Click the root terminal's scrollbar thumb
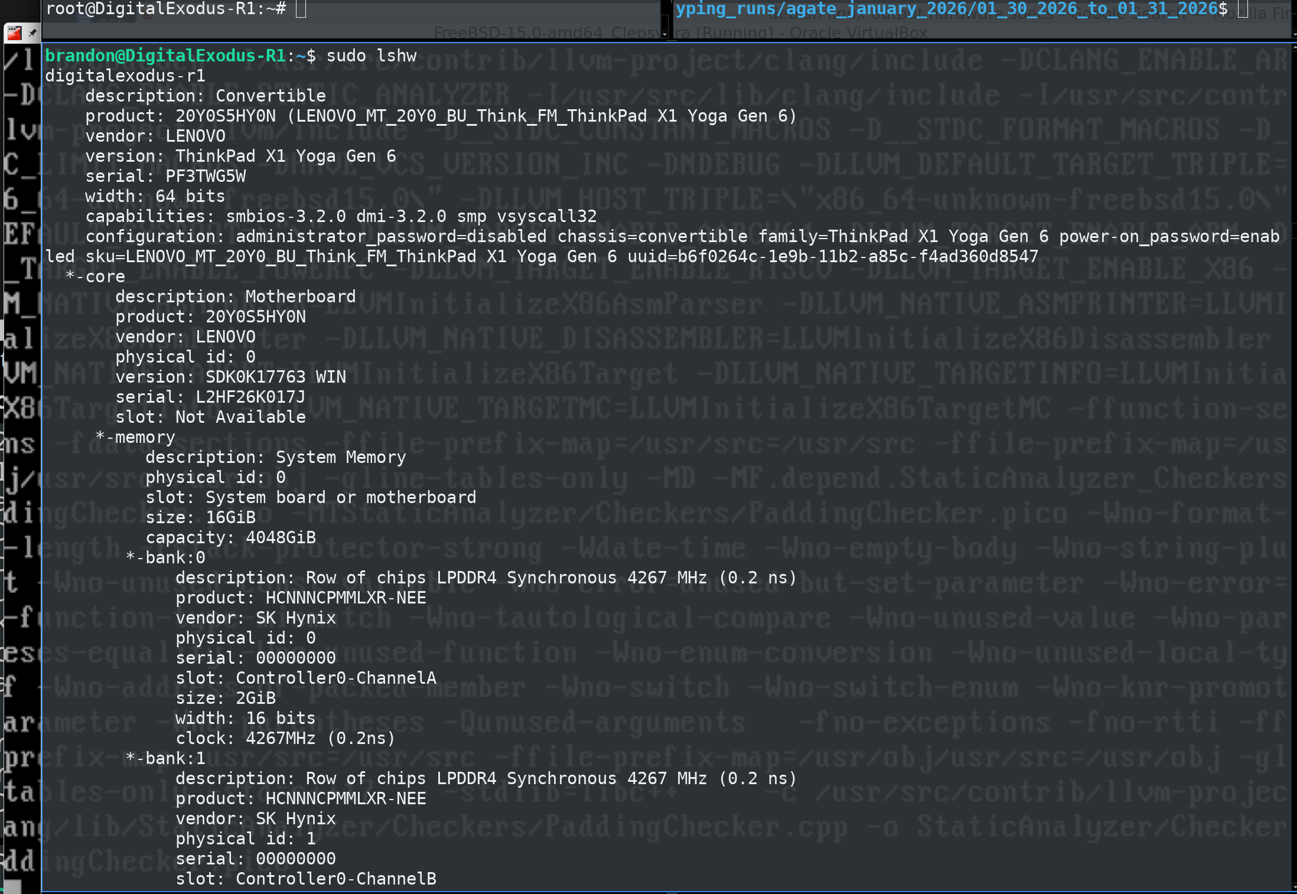1297x894 pixels. coord(664,21)
